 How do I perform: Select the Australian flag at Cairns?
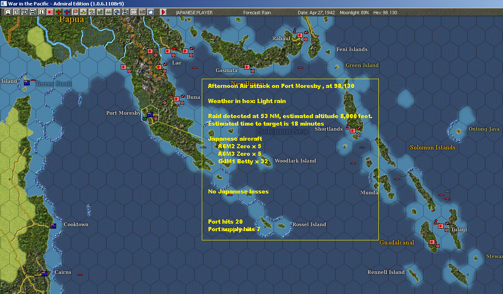(44, 274)
